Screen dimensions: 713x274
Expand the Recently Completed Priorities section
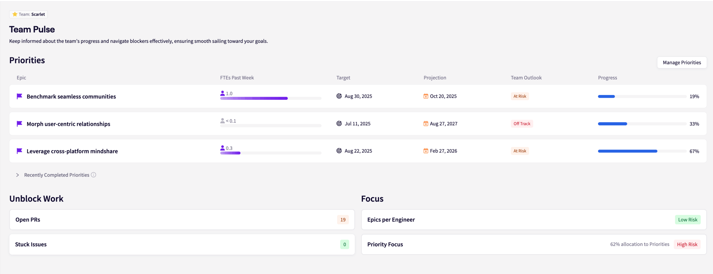pos(18,175)
